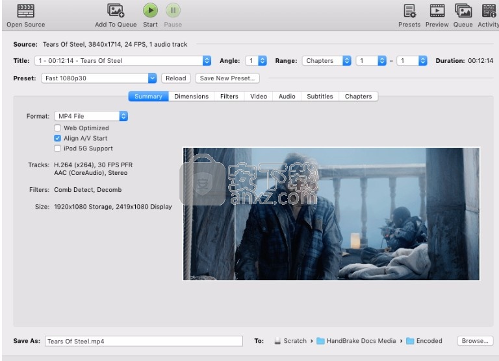The width and height of the screenshot is (499, 361).
Task: Open the Format dropdown showing MP4 File
Action: (x=91, y=116)
